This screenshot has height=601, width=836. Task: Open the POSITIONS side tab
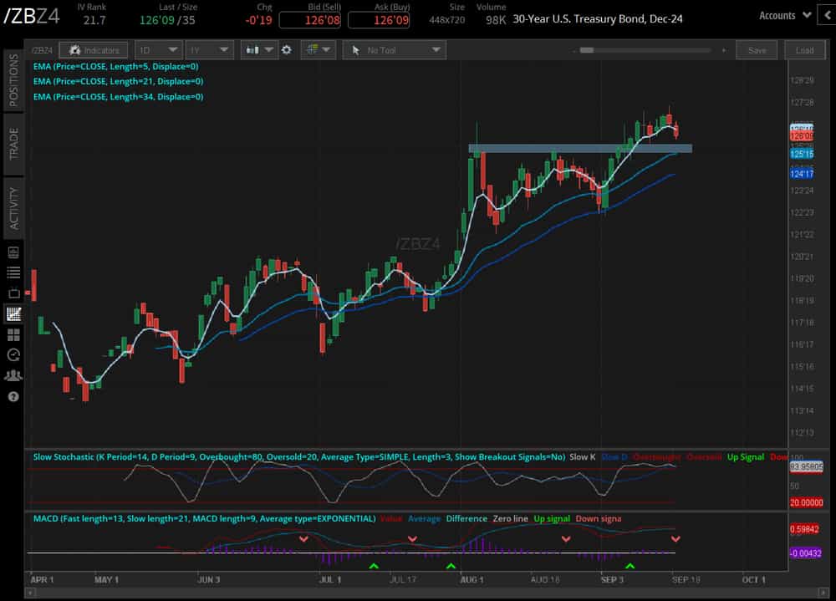[13, 80]
